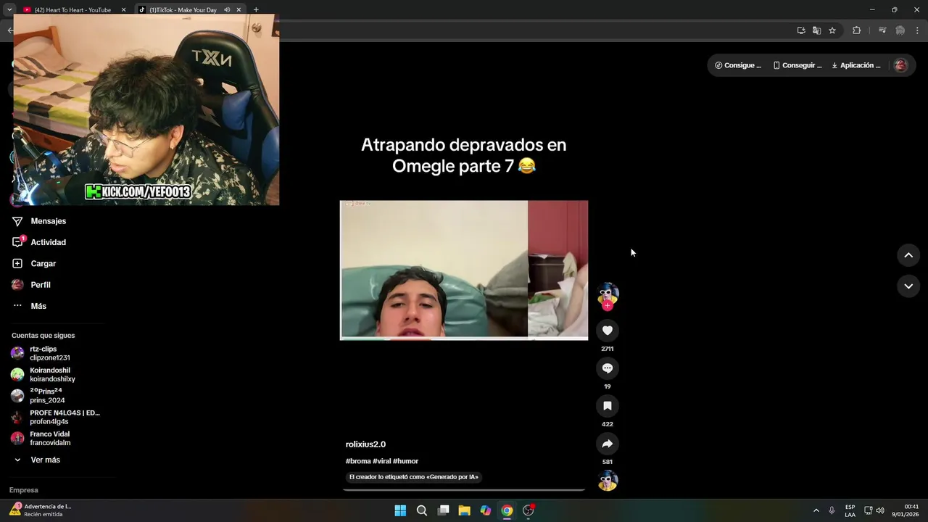Click the Omegle video frame
This screenshot has height=522, width=928.
464,270
